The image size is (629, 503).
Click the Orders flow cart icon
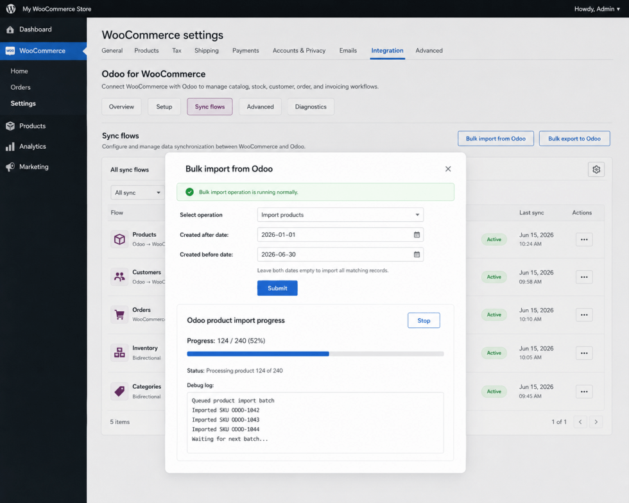click(x=119, y=314)
